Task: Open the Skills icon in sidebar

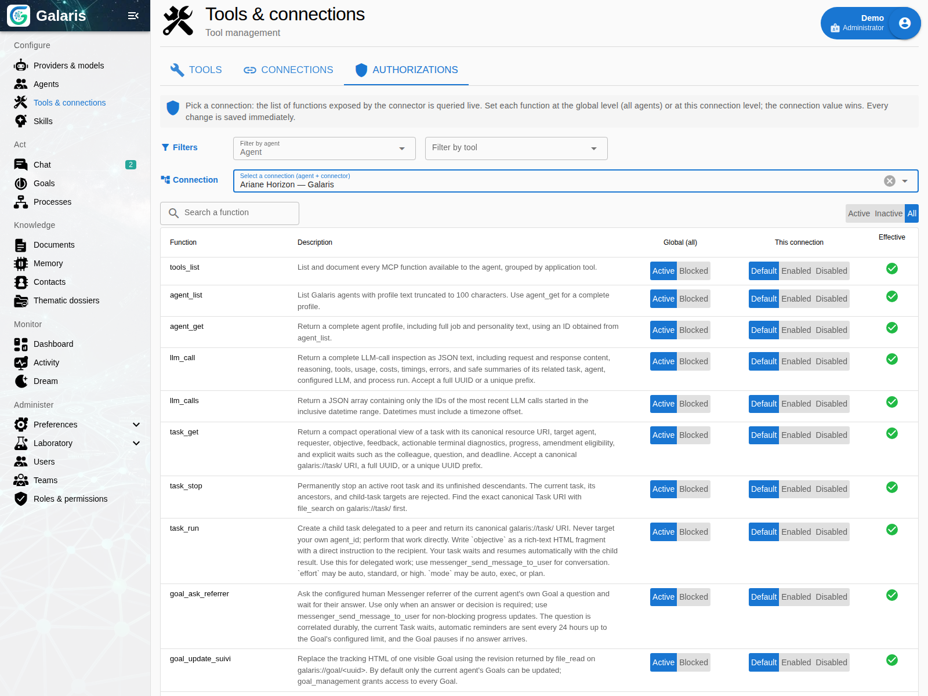Action: (x=21, y=121)
